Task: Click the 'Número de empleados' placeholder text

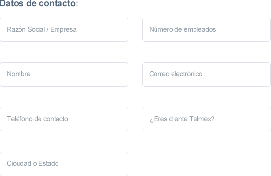Action: [182, 29]
